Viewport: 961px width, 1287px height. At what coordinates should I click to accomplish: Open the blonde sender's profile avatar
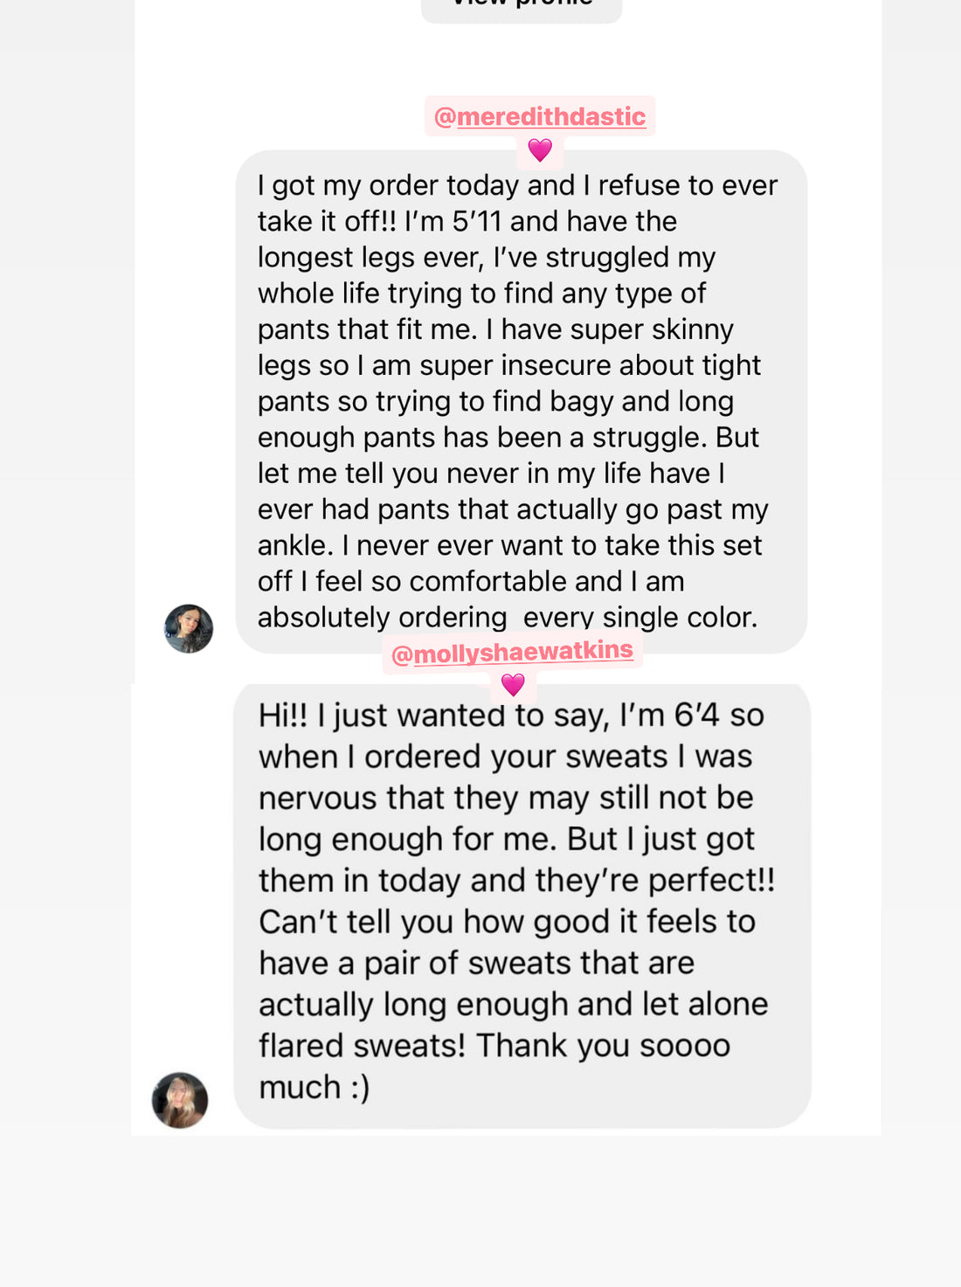tap(180, 1100)
